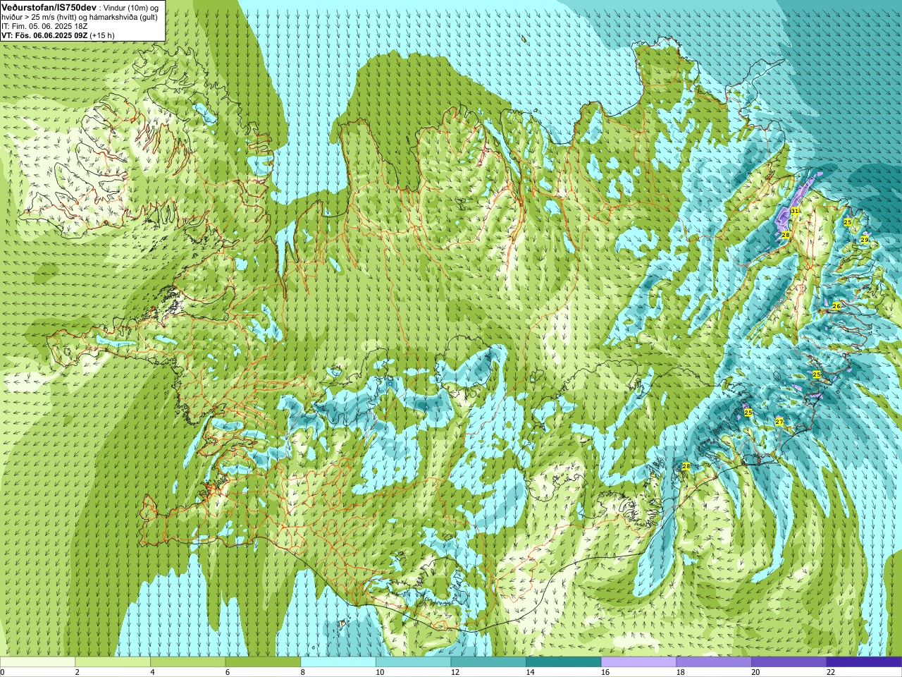Click the 'VT: Fös. 06.06.2025 09Z' valid time
Viewport: 902px width, 677px height.
[x=44, y=35]
